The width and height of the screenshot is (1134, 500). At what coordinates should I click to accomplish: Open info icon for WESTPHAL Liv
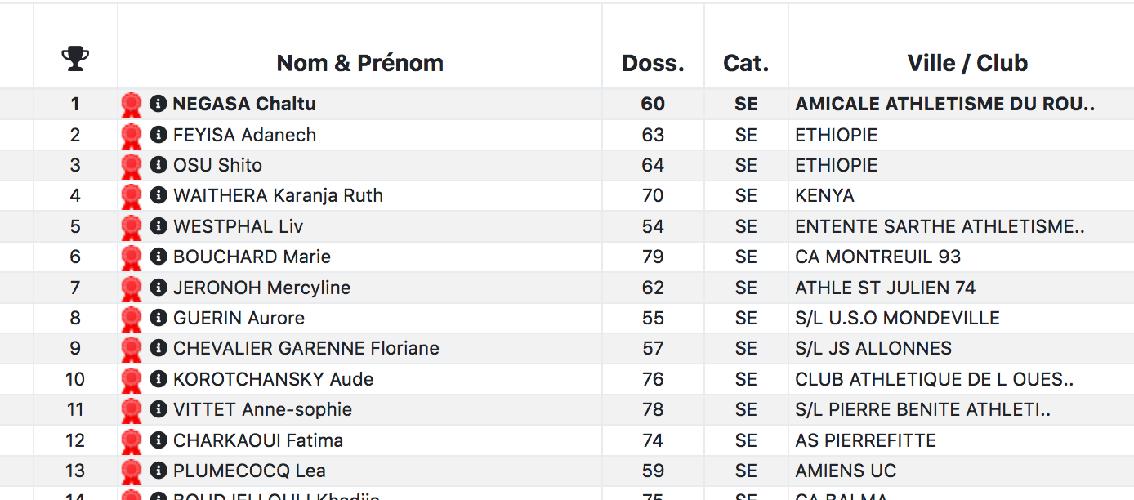(x=158, y=226)
